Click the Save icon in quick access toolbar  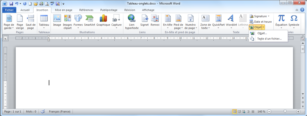point(11,4)
